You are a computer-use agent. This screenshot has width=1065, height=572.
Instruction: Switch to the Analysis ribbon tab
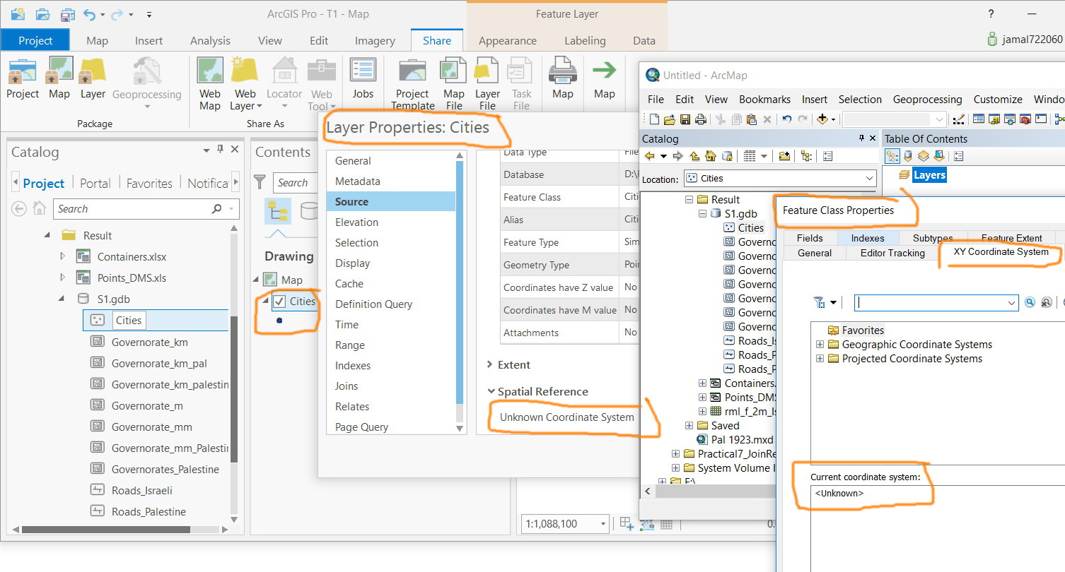point(211,41)
